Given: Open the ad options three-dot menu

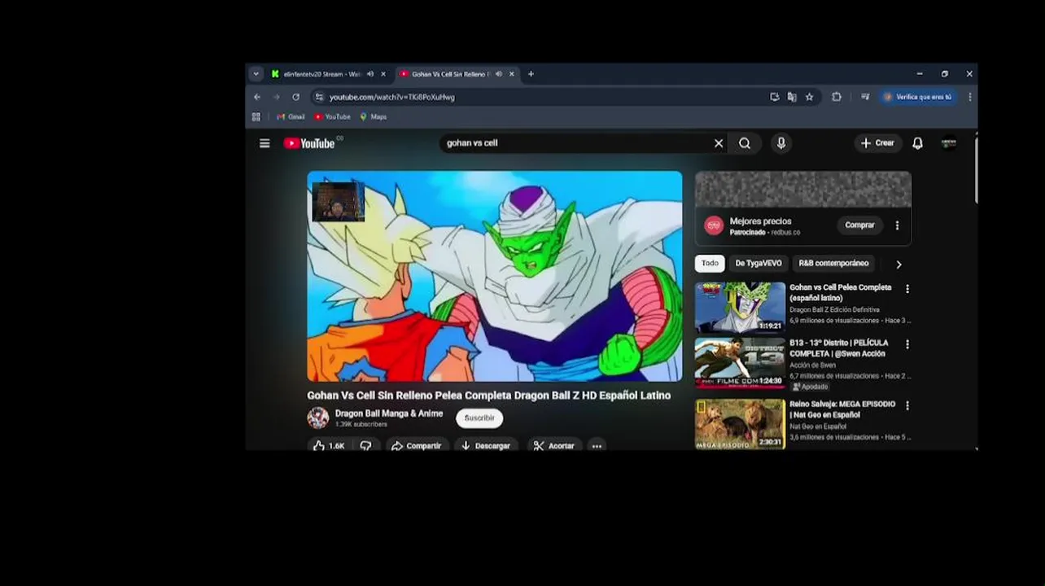Looking at the screenshot, I should pyautogui.click(x=897, y=225).
